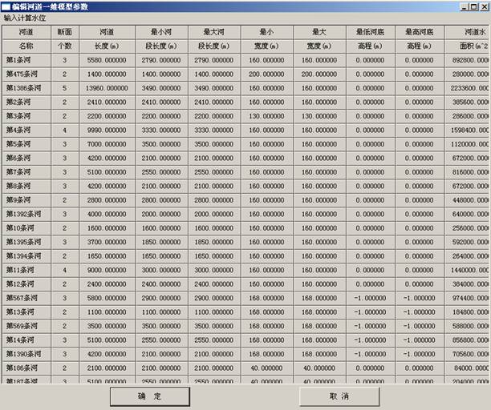Select the 第475条河 row name cell
Image resolution: width=491 pixels, height=410 pixels.
(x=26, y=74)
